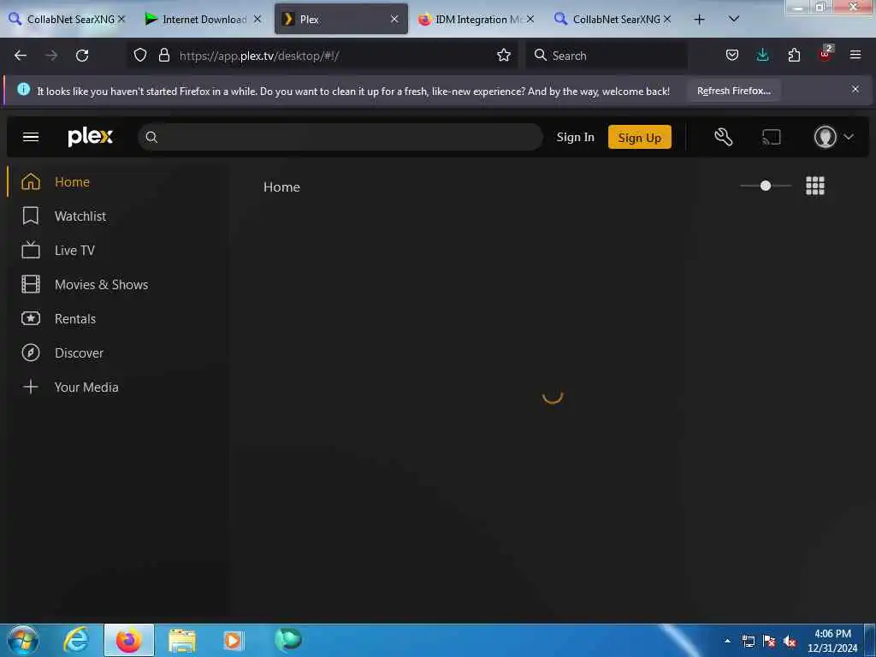Viewport: 876px width, 657px height.
Task: Reload the page with the refresh icon
Action: tap(82, 56)
